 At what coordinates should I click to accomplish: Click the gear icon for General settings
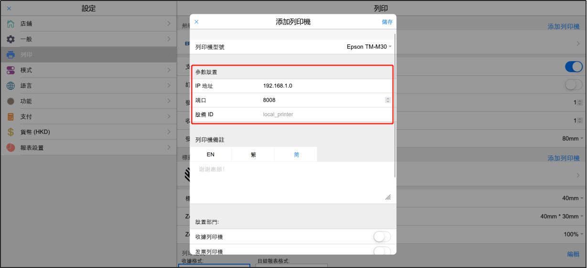click(x=11, y=39)
